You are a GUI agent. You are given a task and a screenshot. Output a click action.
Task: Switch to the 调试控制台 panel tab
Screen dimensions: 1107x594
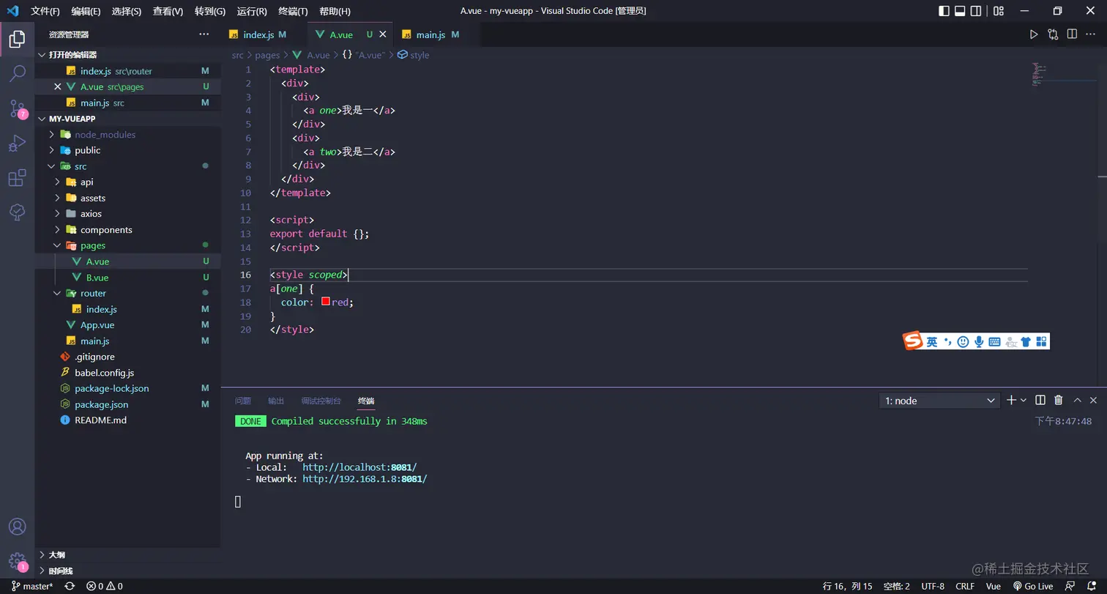point(321,401)
